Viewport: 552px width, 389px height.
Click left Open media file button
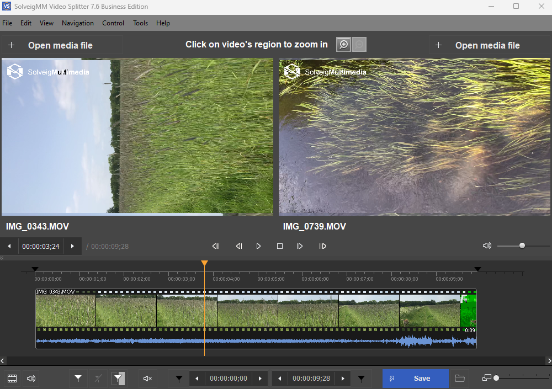[61, 45]
